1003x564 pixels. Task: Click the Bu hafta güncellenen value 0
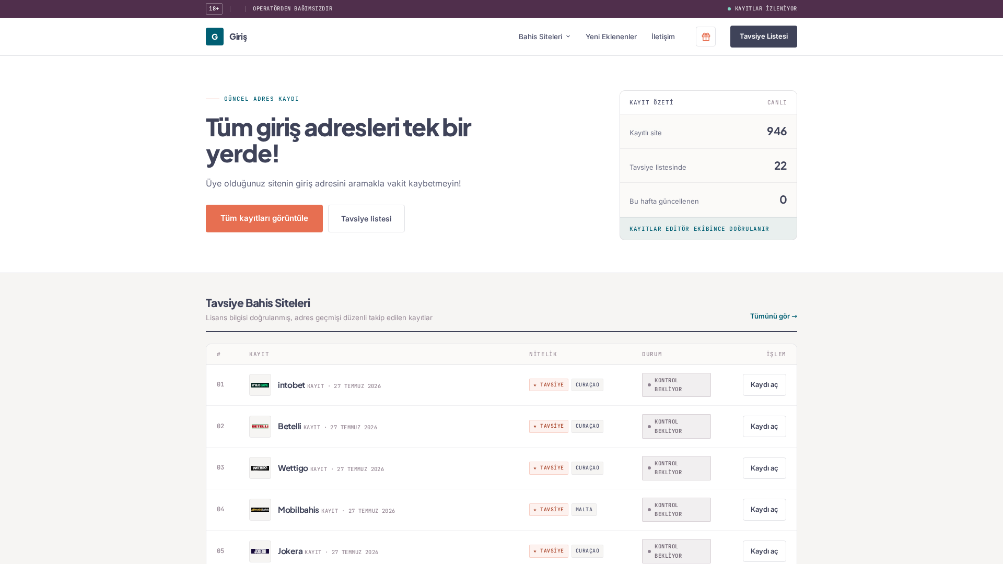pos(783,199)
